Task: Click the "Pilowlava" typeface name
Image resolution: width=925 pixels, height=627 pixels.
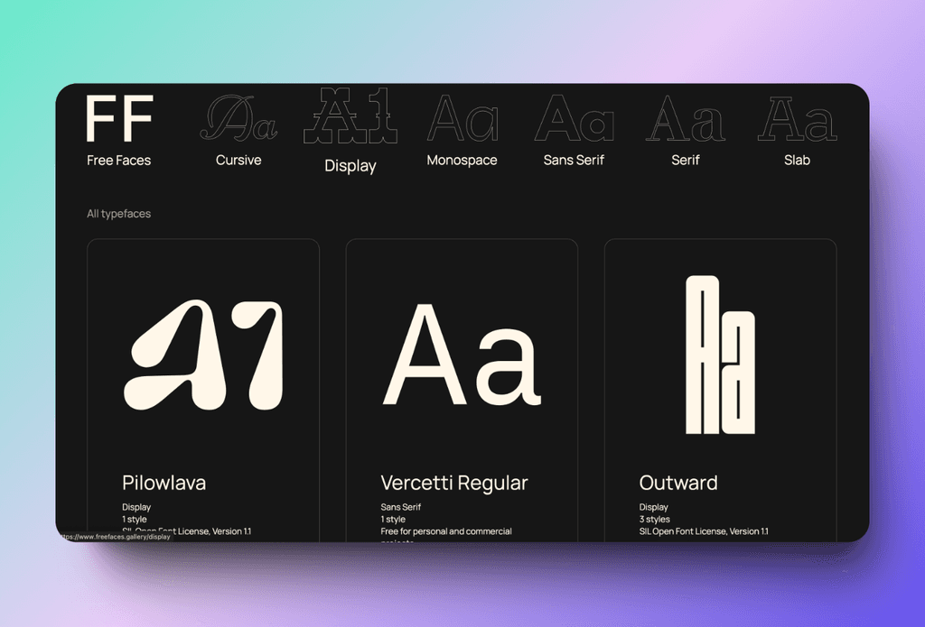Action: pos(163,483)
